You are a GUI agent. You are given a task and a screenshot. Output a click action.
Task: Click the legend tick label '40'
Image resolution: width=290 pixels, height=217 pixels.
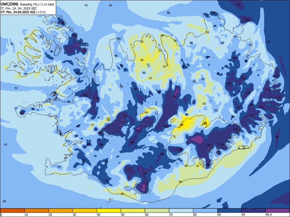(98, 215)
